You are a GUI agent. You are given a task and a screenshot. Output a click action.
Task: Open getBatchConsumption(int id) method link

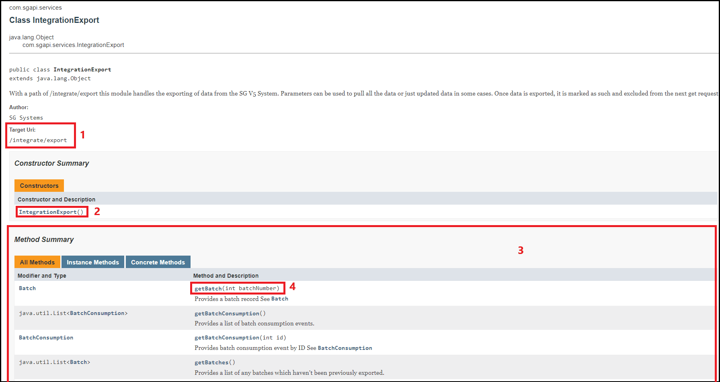[227, 338]
